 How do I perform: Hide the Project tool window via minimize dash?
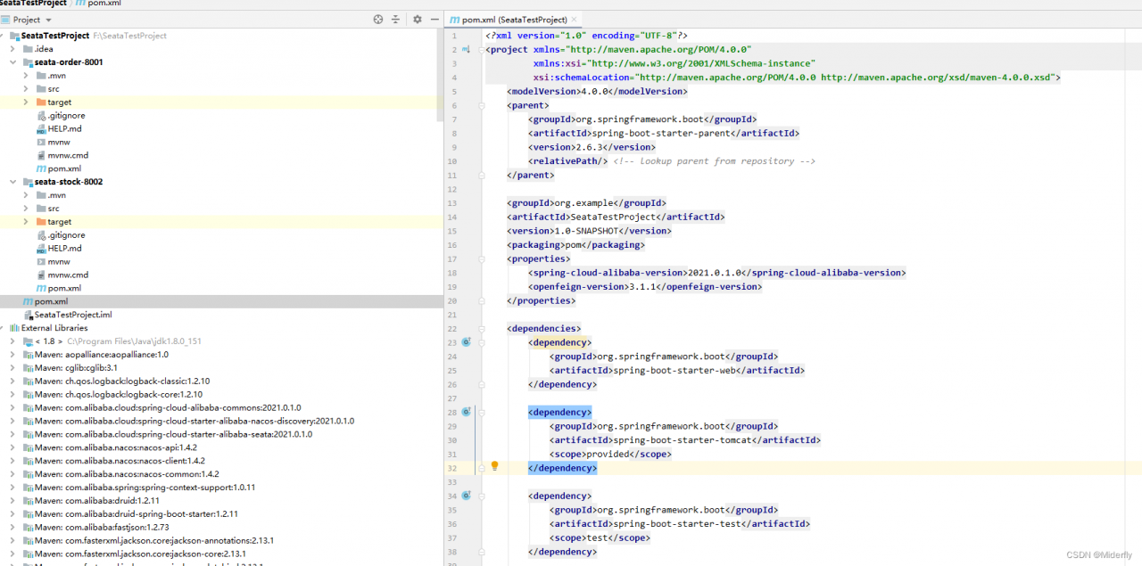click(x=434, y=19)
